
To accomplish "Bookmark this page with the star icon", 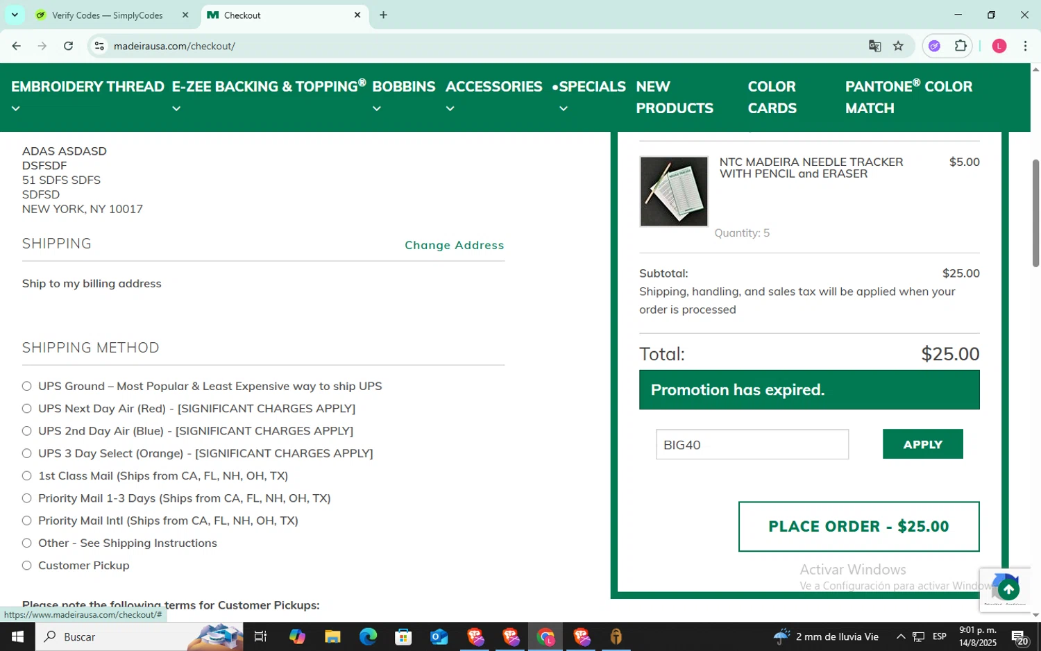I will (x=898, y=46).
